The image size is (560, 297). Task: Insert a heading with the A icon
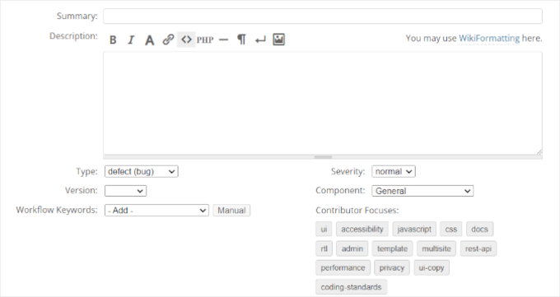[x=149, y=39]
